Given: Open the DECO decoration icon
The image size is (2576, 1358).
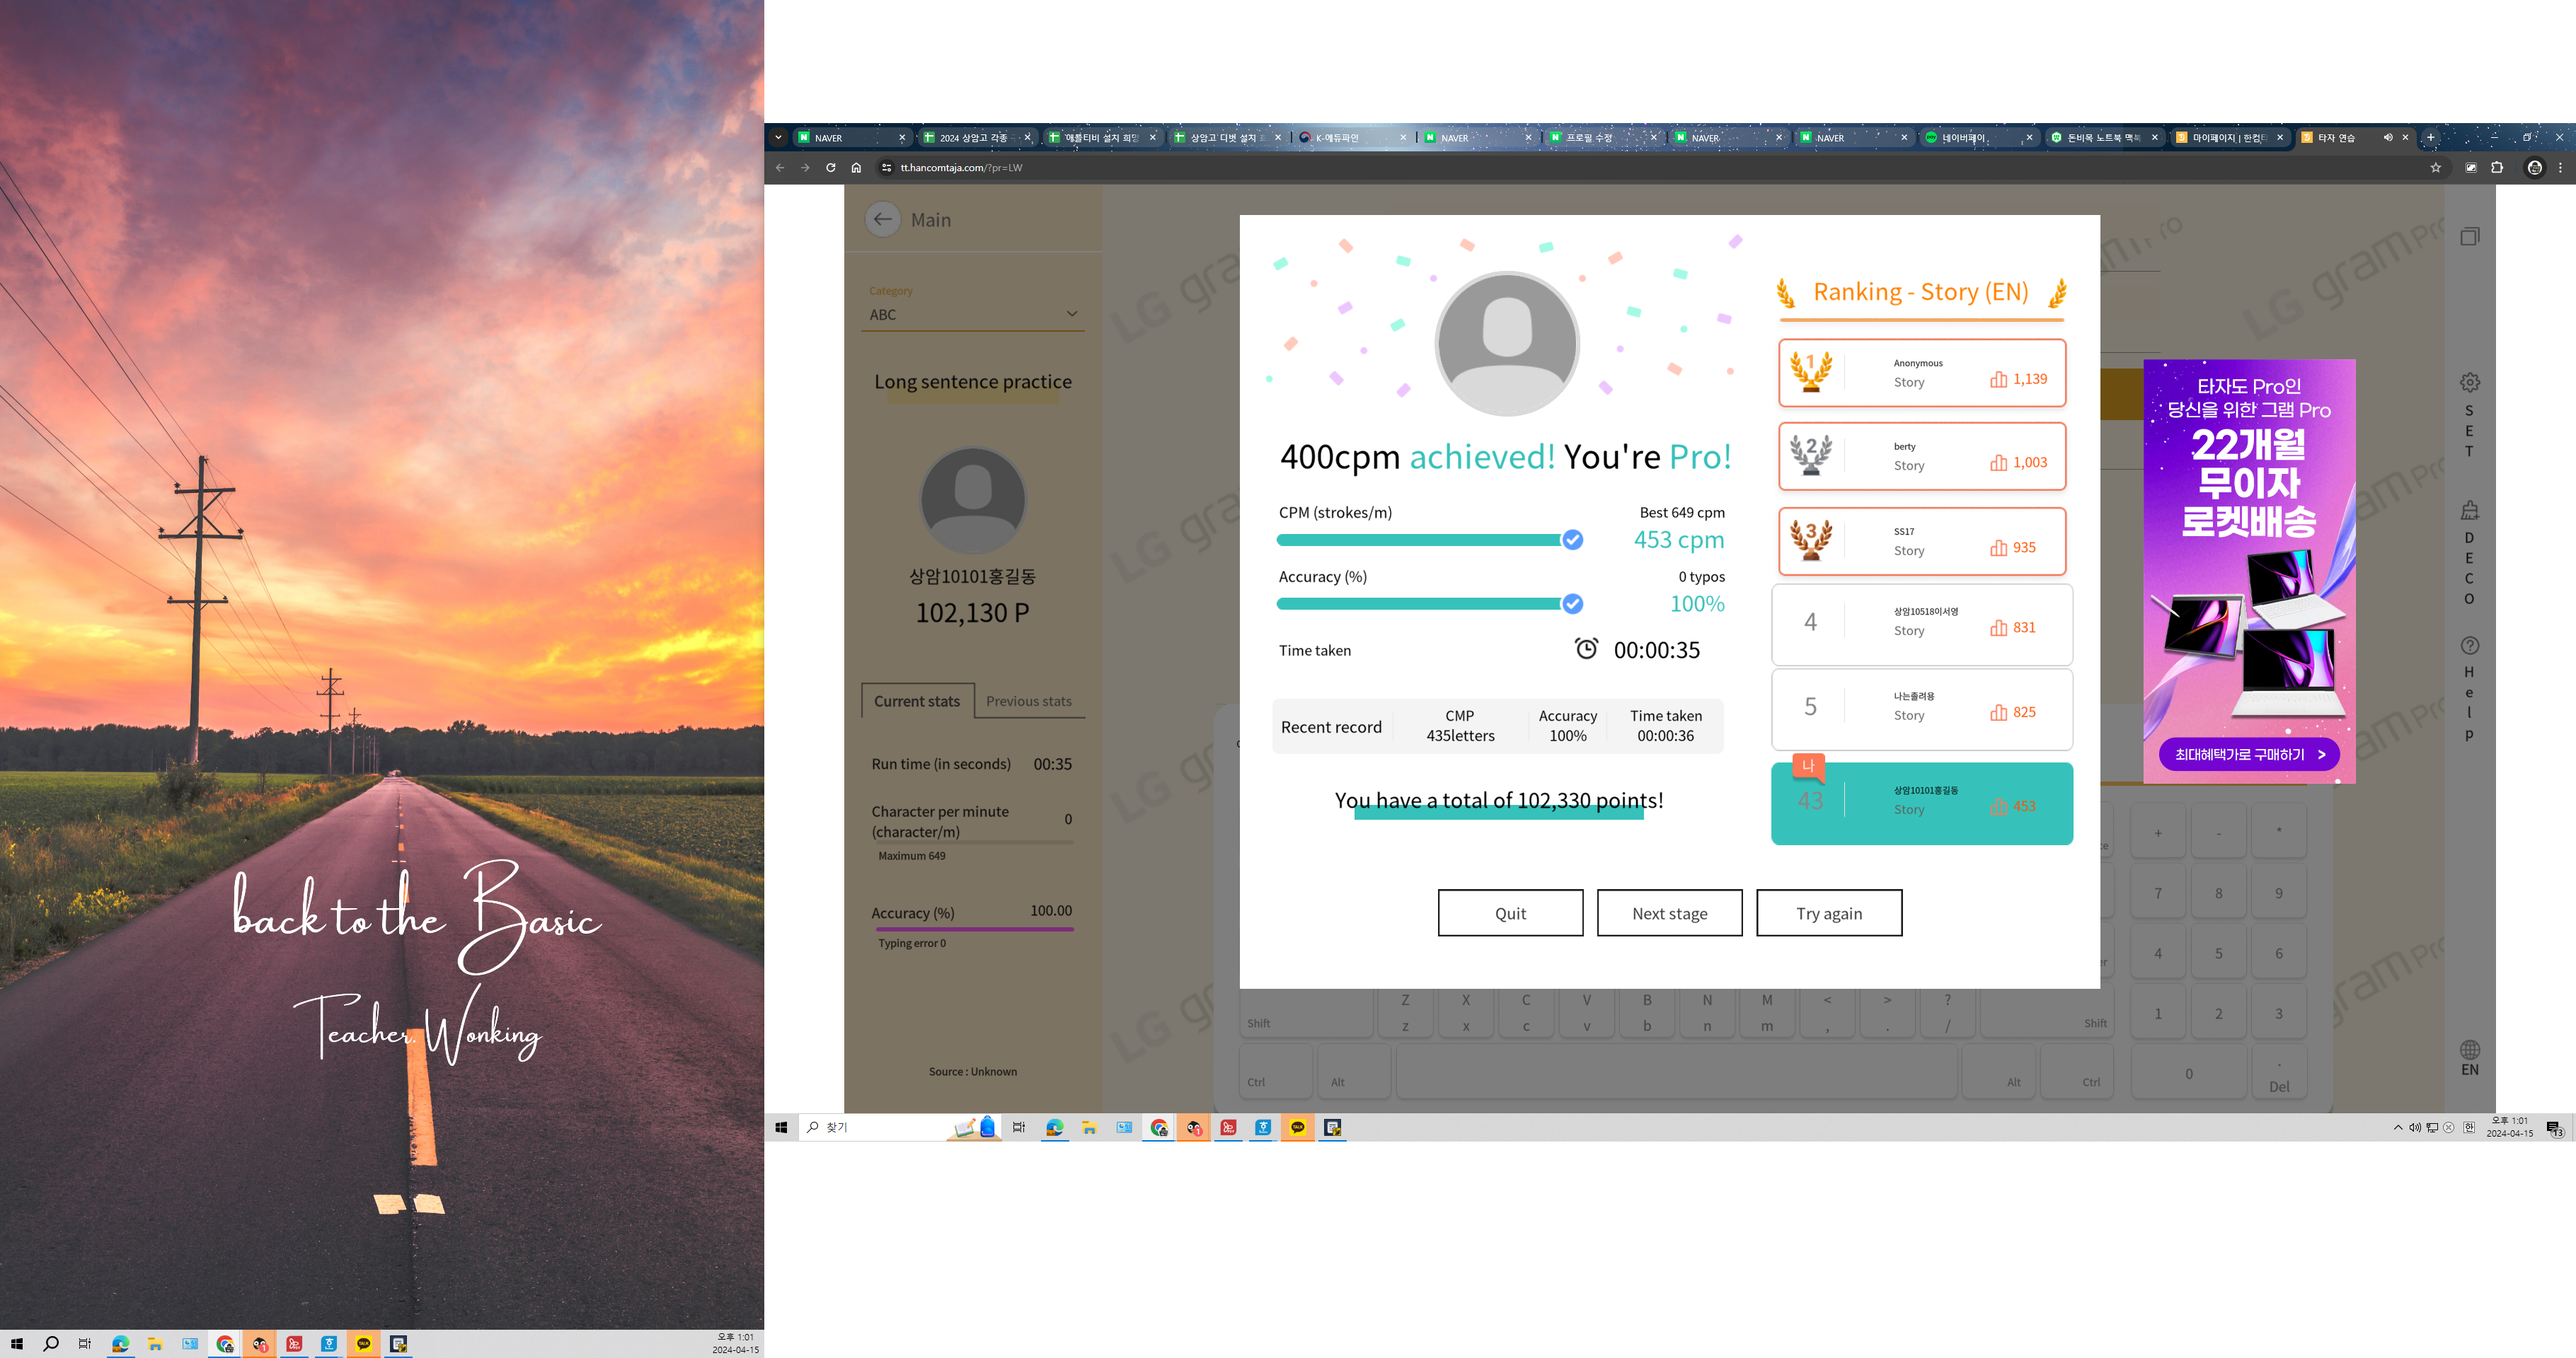Looking at the screenshot, I should (2469, 511).
